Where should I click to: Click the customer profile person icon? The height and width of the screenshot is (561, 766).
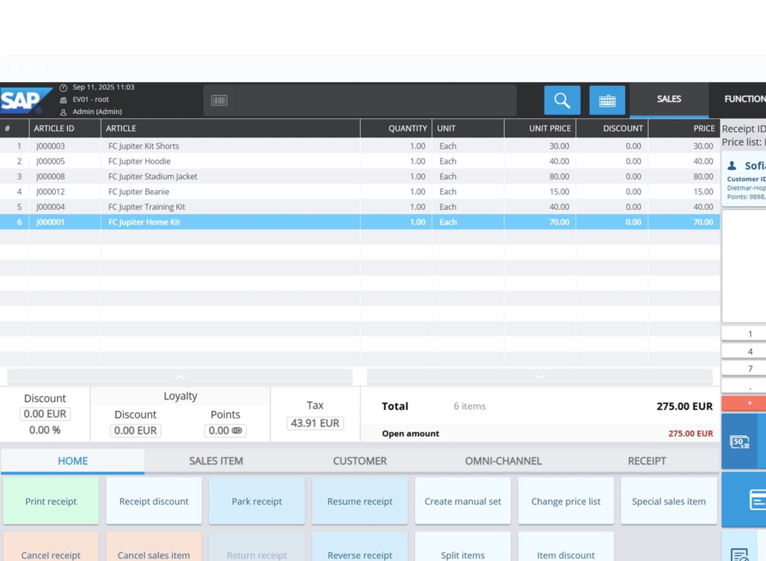732,166
